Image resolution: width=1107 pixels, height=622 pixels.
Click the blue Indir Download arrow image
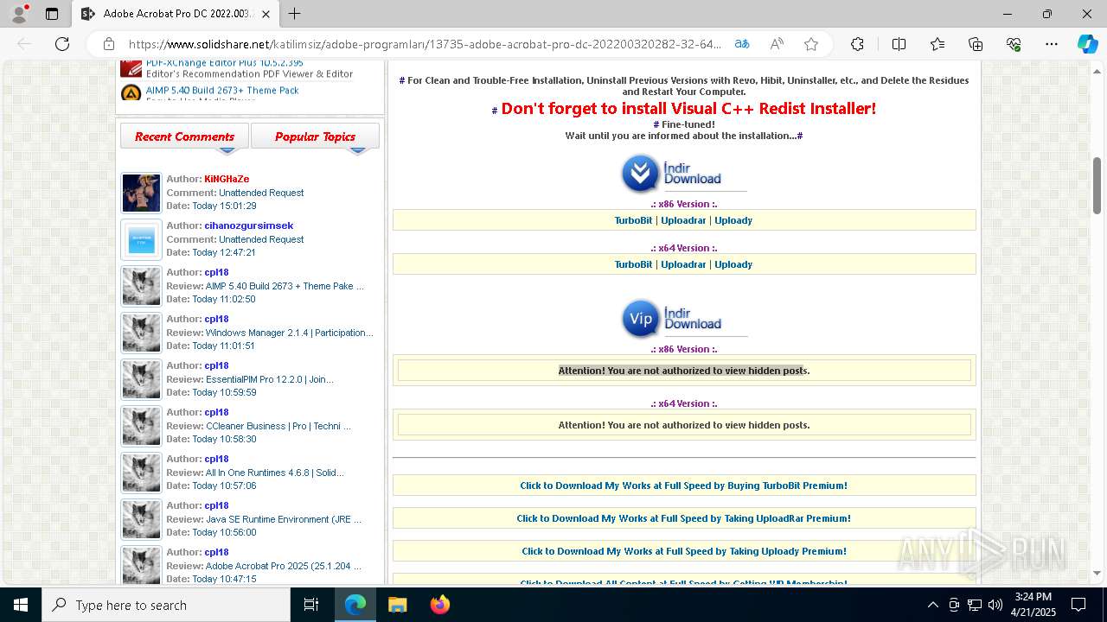click(x=683, y=174)
